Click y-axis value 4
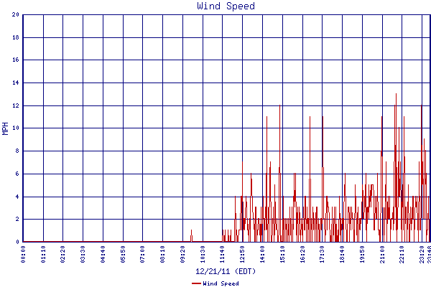 (17, 197)
